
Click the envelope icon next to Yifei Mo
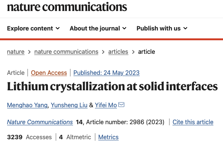click(121, 105)
